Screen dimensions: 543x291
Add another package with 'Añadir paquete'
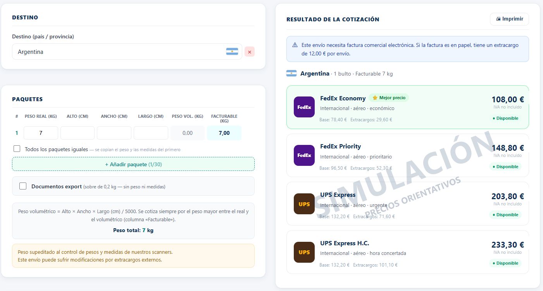pos(133,164)
